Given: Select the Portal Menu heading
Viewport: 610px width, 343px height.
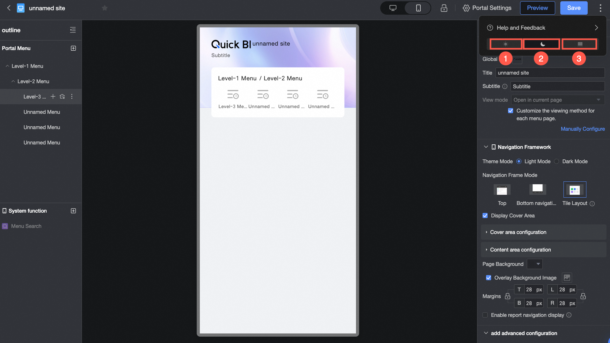Looking at the screenshot, I should (x=16, y=48).
